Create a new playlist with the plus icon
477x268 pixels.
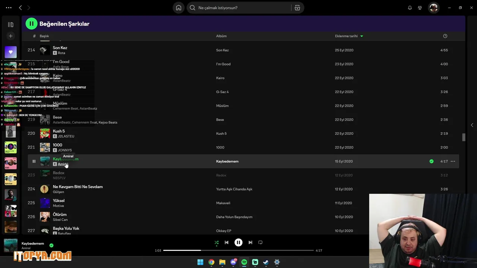(x=11, y=36)
